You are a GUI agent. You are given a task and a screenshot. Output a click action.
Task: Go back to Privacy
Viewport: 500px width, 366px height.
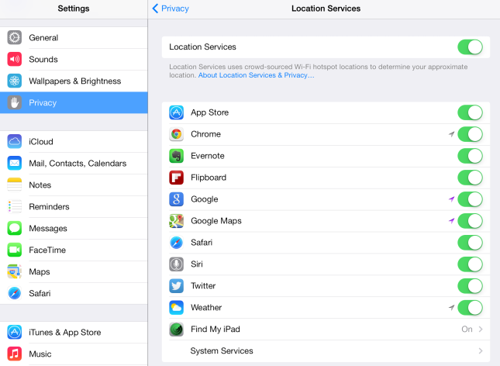coord(171,9)
